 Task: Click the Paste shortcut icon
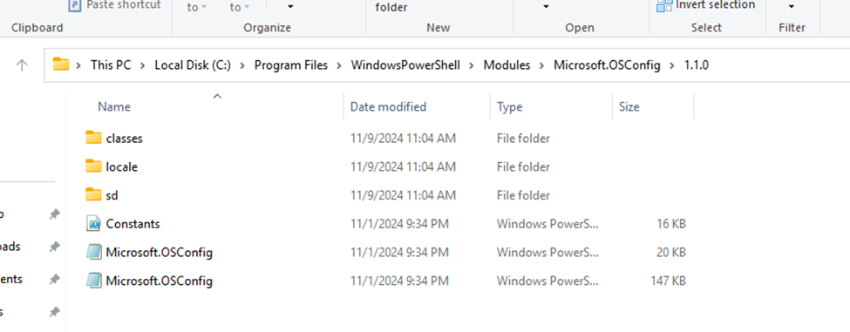point(74,5)
